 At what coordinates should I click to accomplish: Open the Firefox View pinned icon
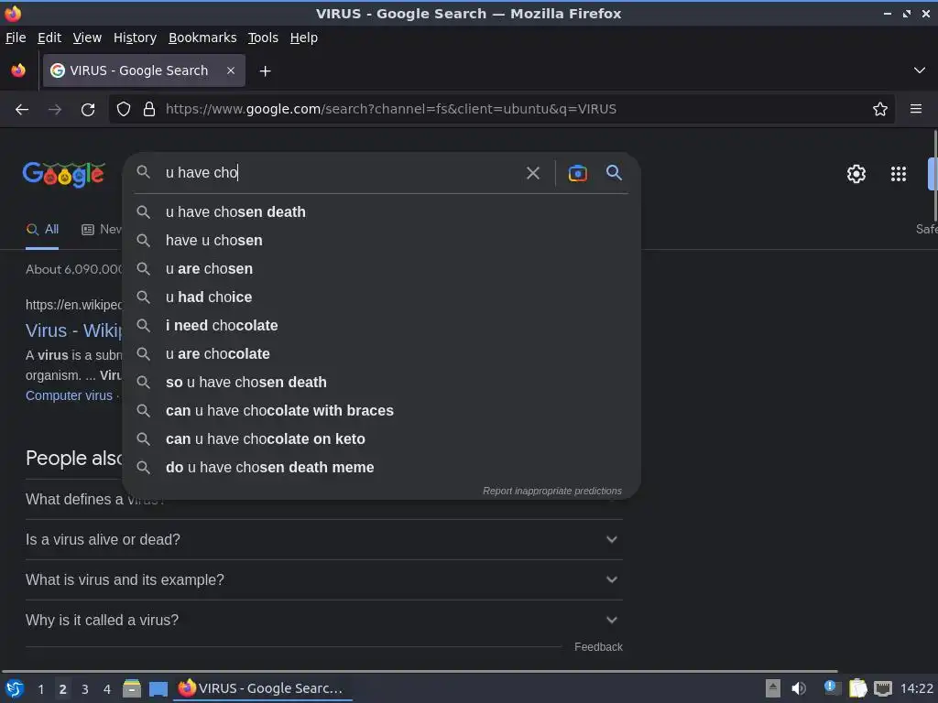tap(18, 70)
